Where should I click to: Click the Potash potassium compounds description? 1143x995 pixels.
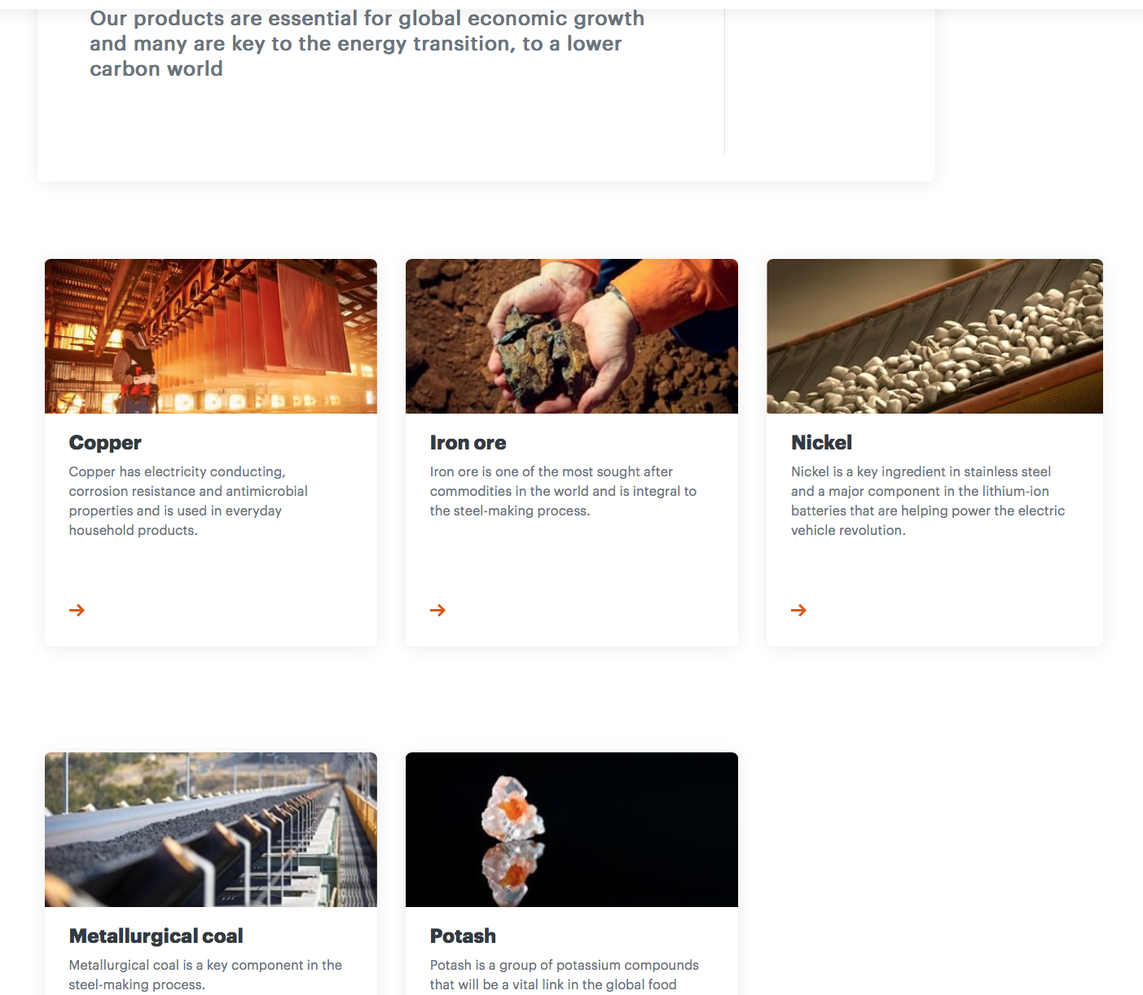coord(564,975)
